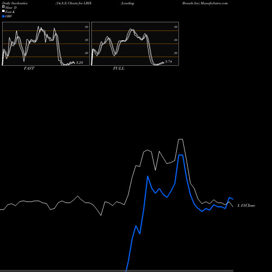This screenshot has height=272, width=272.
Task: Click the 20 level label in FULL chart
Action: tap(176, 53)
